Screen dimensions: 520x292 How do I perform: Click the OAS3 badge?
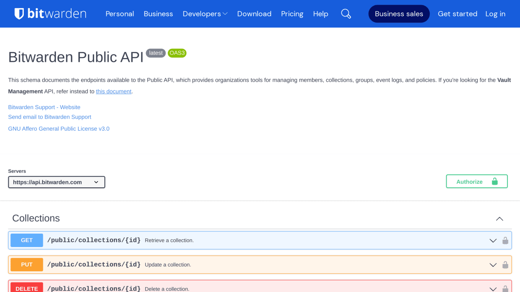(x=177, y=53)
